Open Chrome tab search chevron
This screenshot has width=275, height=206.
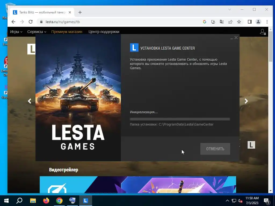point(230,9)
